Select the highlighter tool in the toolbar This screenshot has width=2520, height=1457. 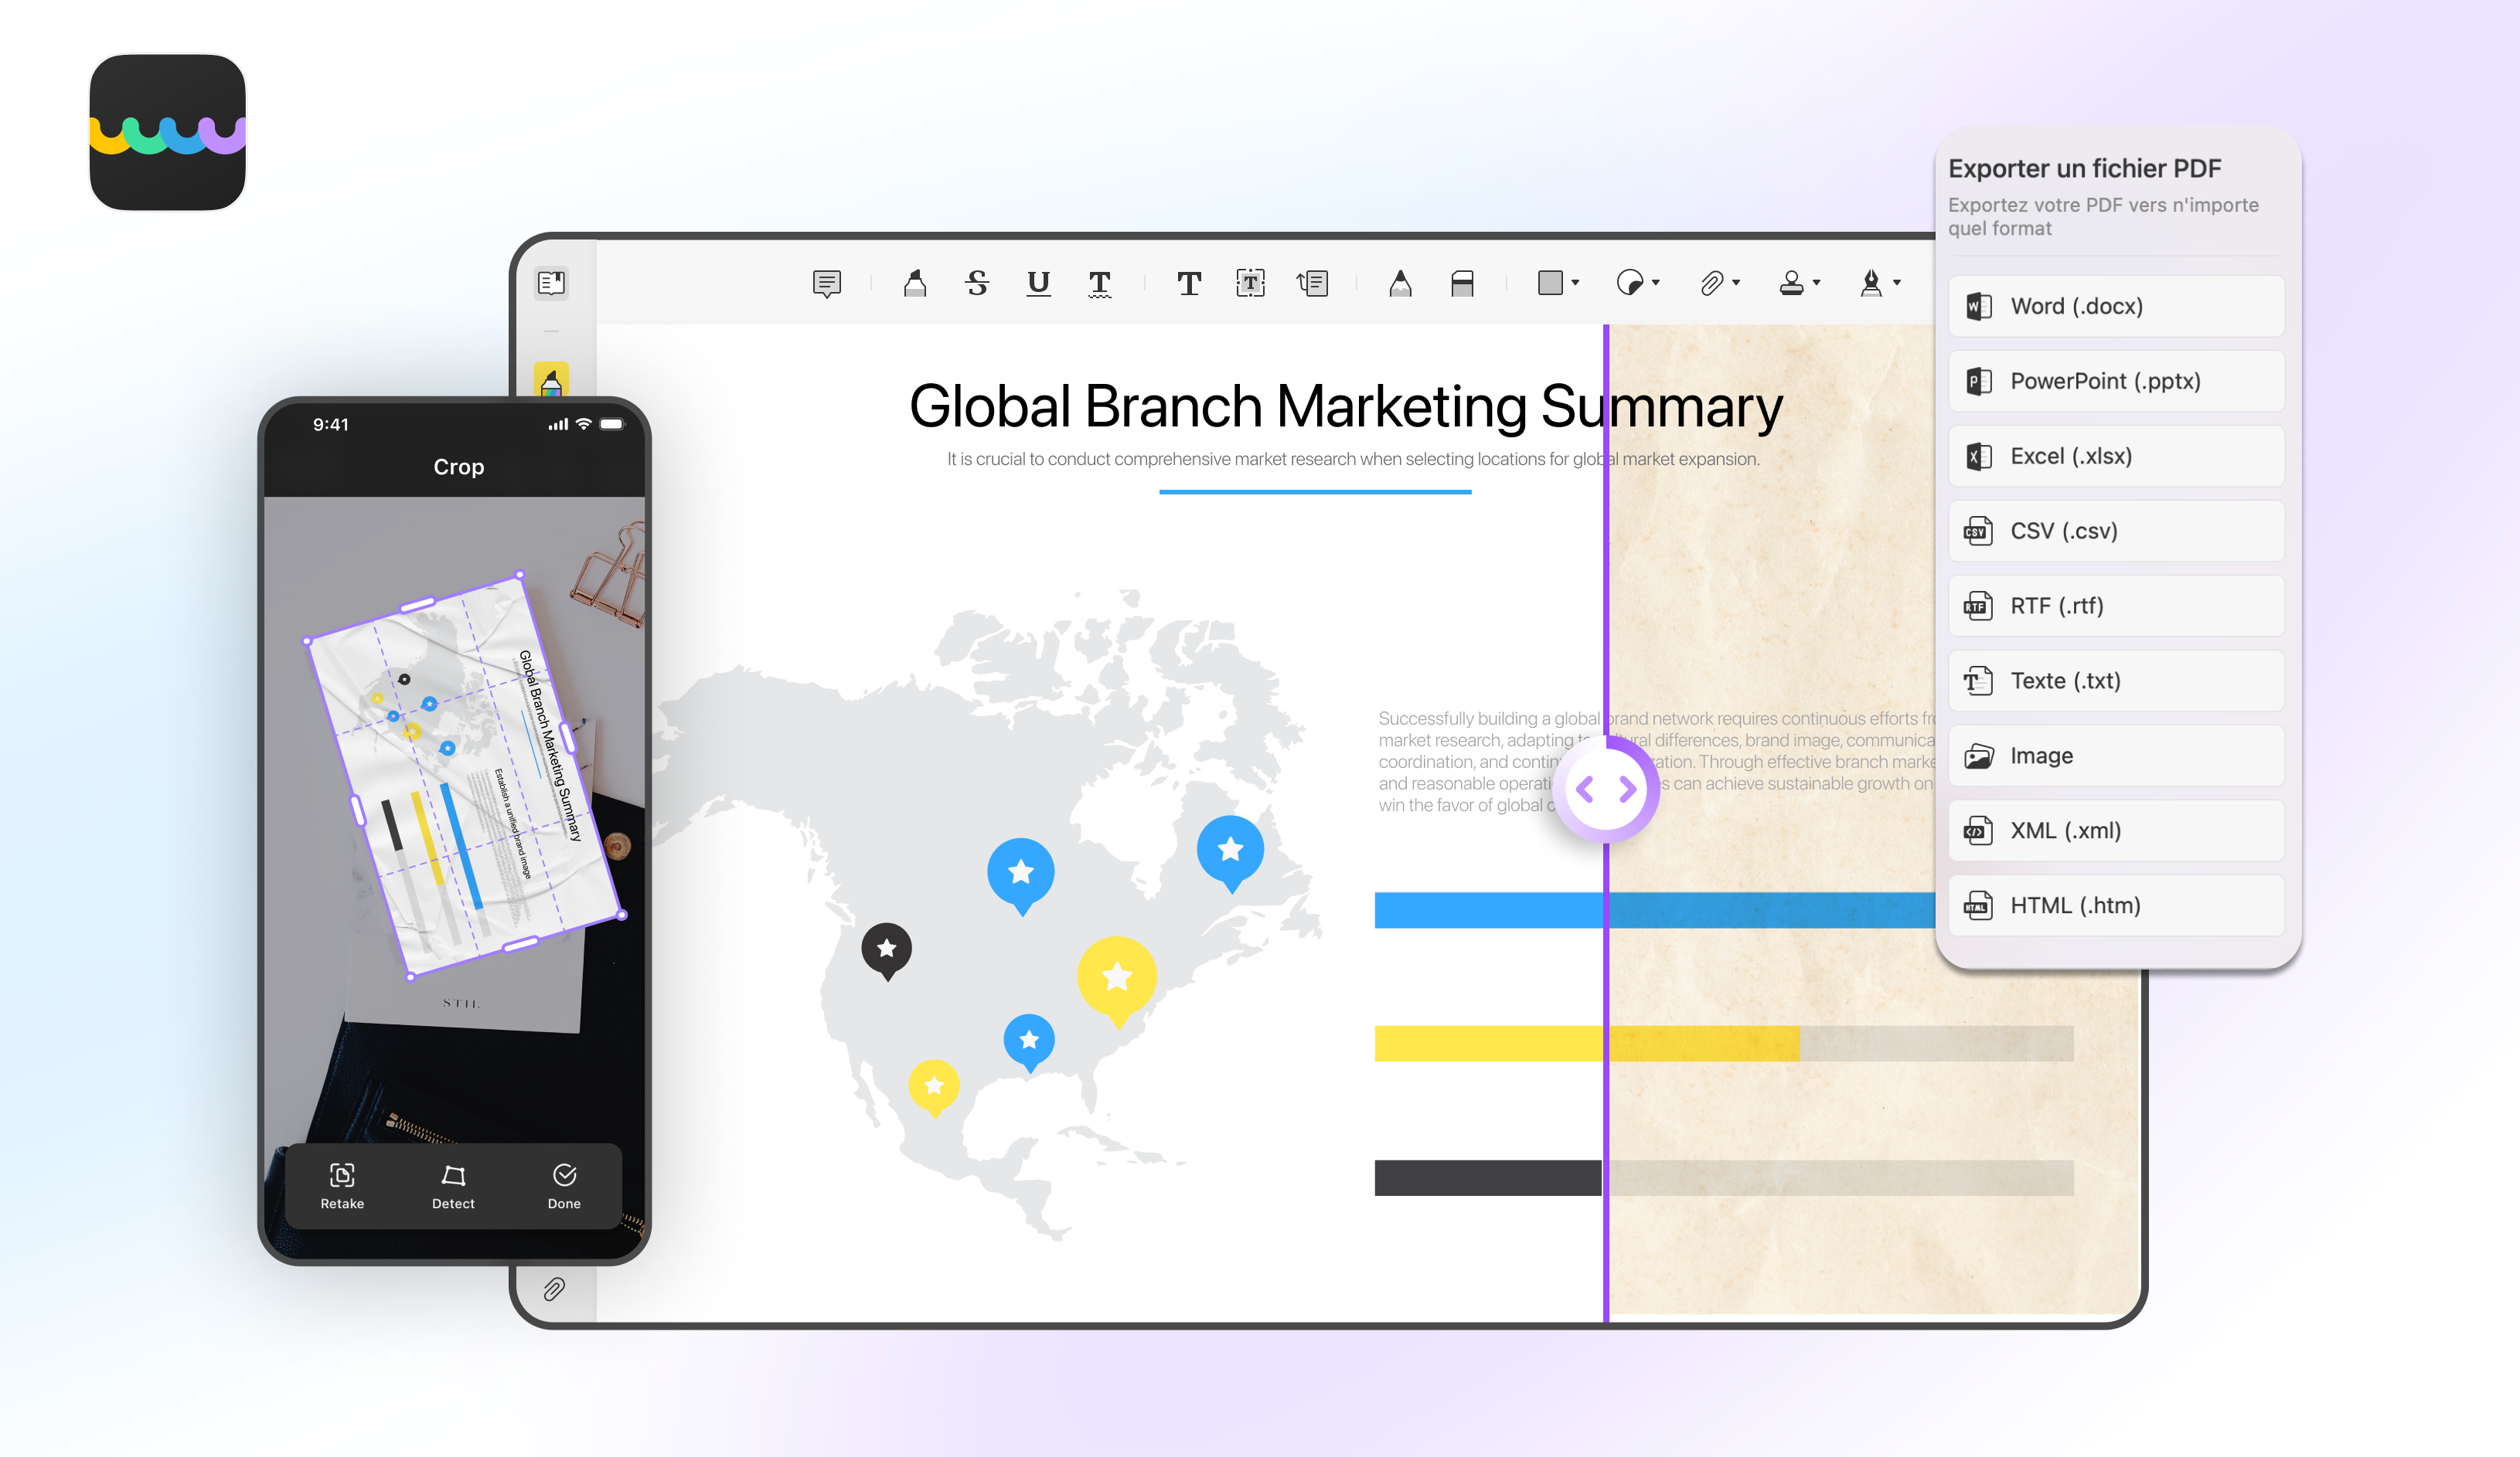(x=914, y=284)
